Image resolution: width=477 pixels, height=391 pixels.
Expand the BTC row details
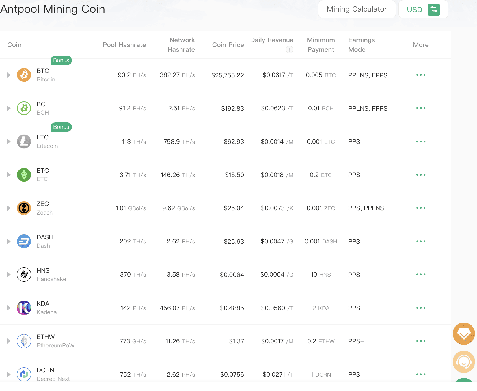[9, 75]
